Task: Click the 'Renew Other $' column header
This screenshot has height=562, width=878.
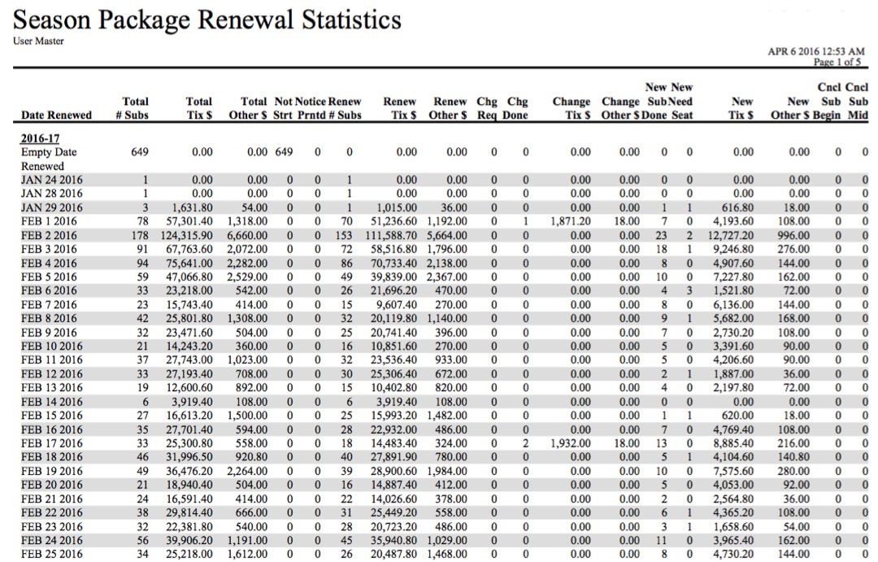Action: point(447,108)
